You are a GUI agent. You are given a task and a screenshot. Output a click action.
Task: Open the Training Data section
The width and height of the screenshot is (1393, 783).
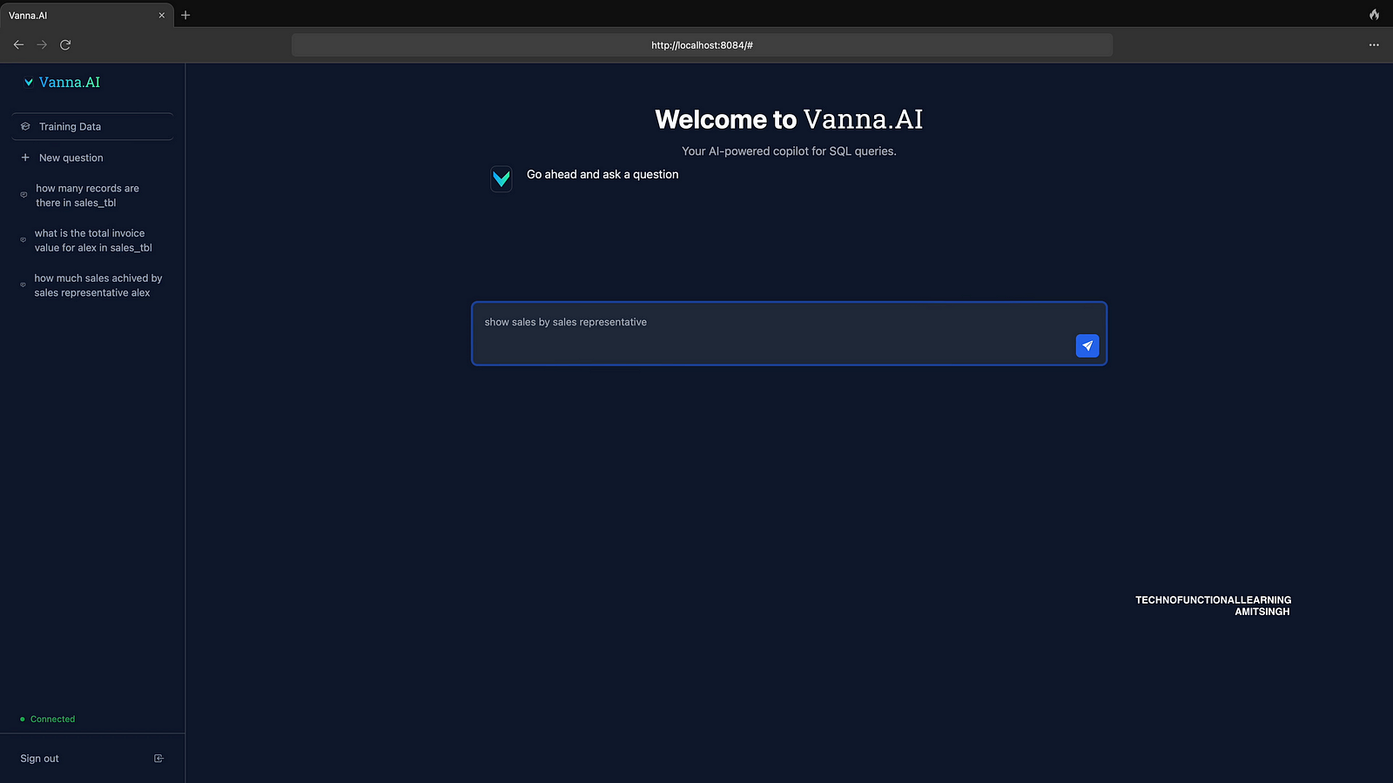[70, 127]
